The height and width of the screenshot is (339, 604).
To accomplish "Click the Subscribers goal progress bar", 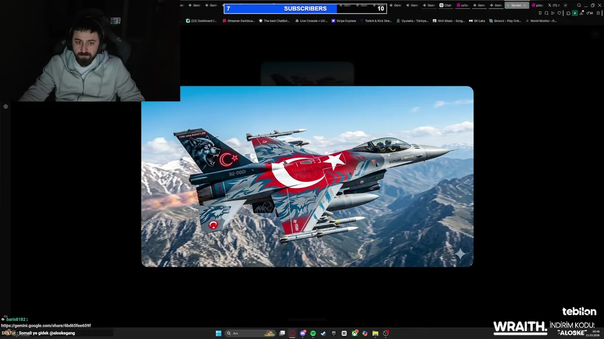I will click(305, 8).
